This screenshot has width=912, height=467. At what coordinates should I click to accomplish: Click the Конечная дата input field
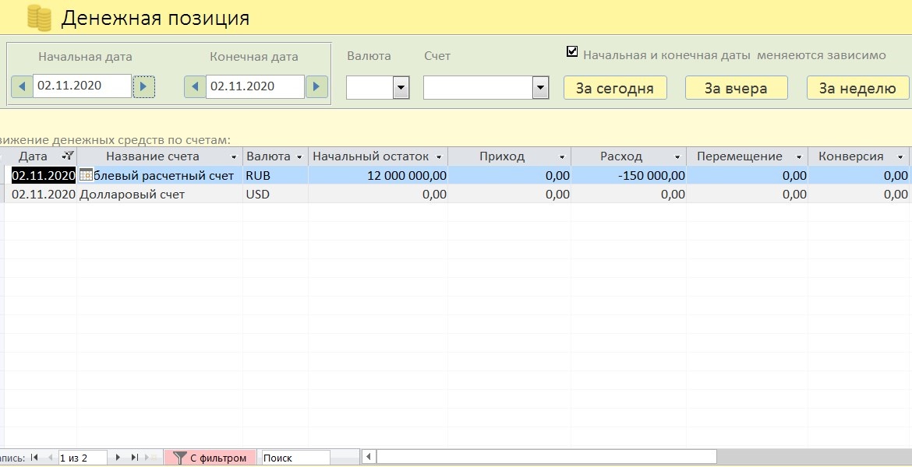[x=255, y=86]
